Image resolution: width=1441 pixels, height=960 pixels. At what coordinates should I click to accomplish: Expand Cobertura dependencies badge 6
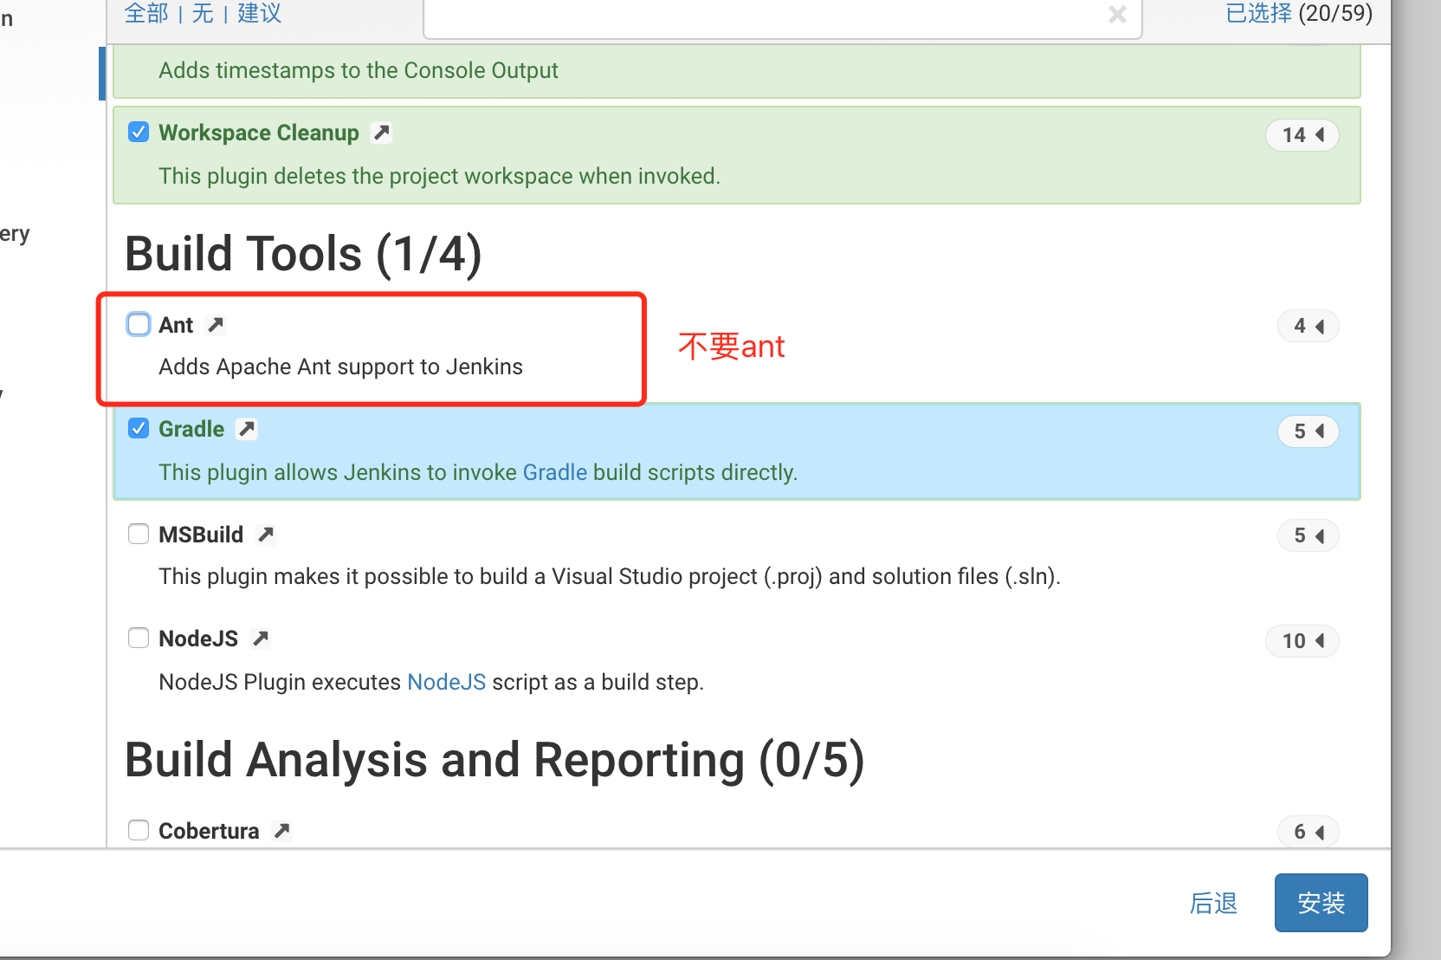tap(1309, 833)
